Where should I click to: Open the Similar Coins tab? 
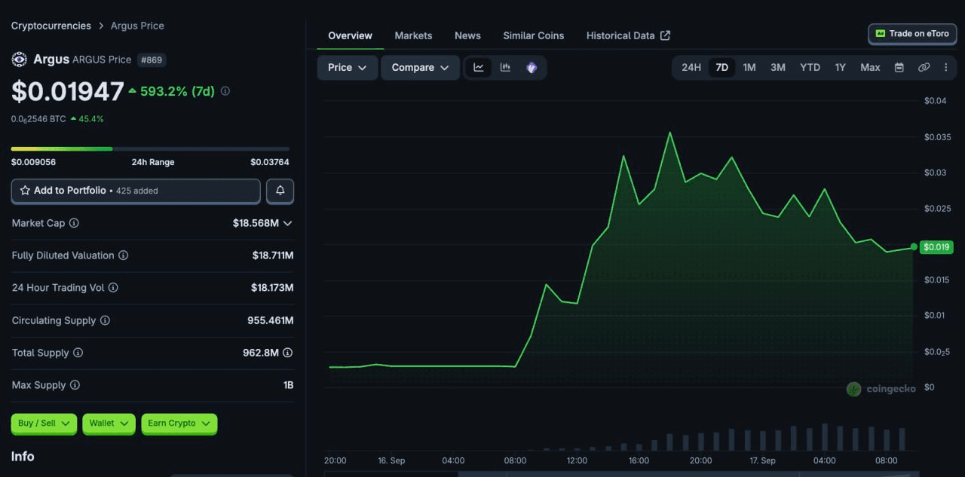pyautogui.click(x=534, y=35)
